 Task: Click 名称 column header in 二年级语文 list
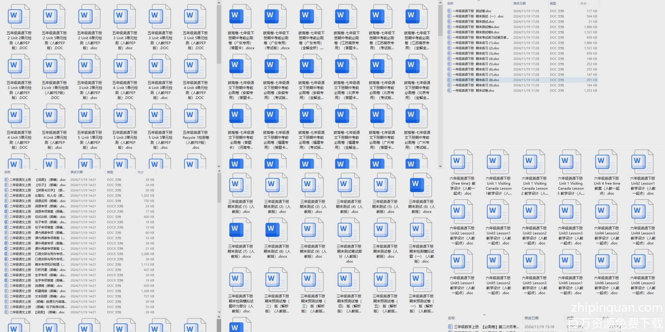(7, 172)
